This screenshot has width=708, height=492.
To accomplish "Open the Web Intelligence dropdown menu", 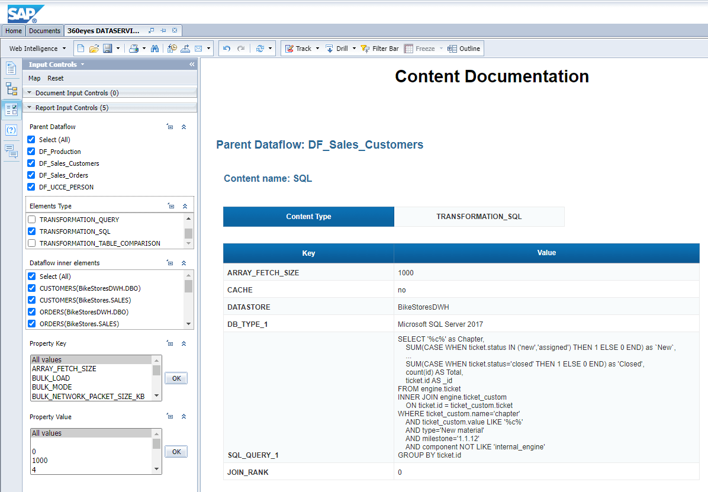I will pyautogui.click(x=65, y=49).
